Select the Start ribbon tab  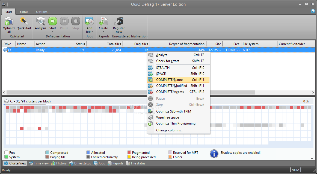tap(9, 12)
